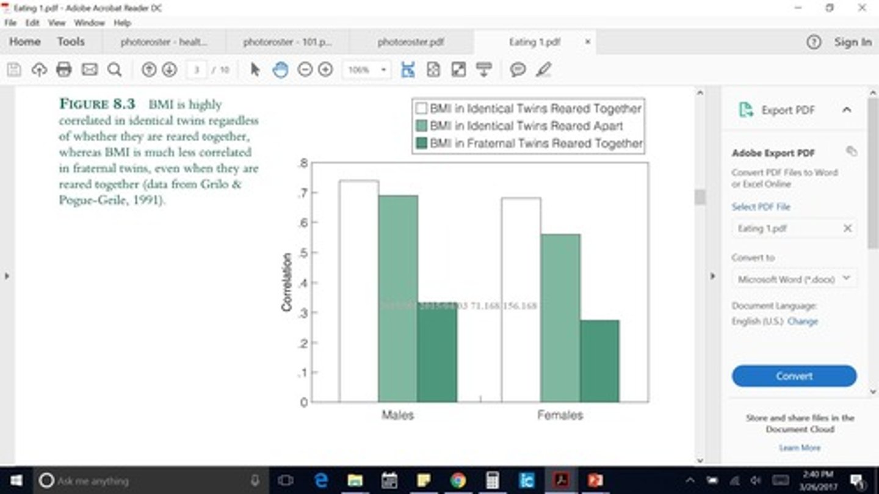
Task: Click the Print file icon
Action: (x=64, y=70)
